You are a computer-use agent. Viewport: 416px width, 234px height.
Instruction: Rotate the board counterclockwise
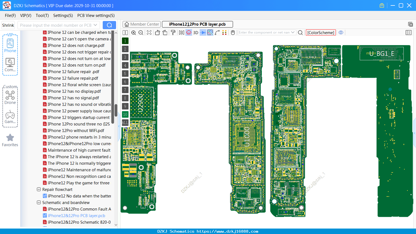[x=157, y=32]
